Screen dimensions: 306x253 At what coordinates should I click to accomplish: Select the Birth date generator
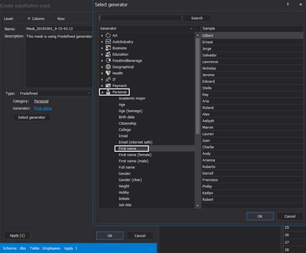click(x=127, y=117)
